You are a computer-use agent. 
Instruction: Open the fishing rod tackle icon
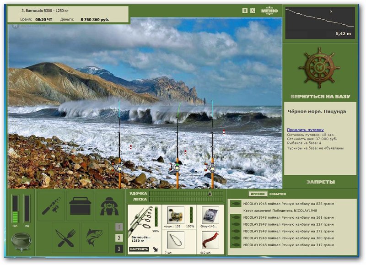(x=51, y=206)
